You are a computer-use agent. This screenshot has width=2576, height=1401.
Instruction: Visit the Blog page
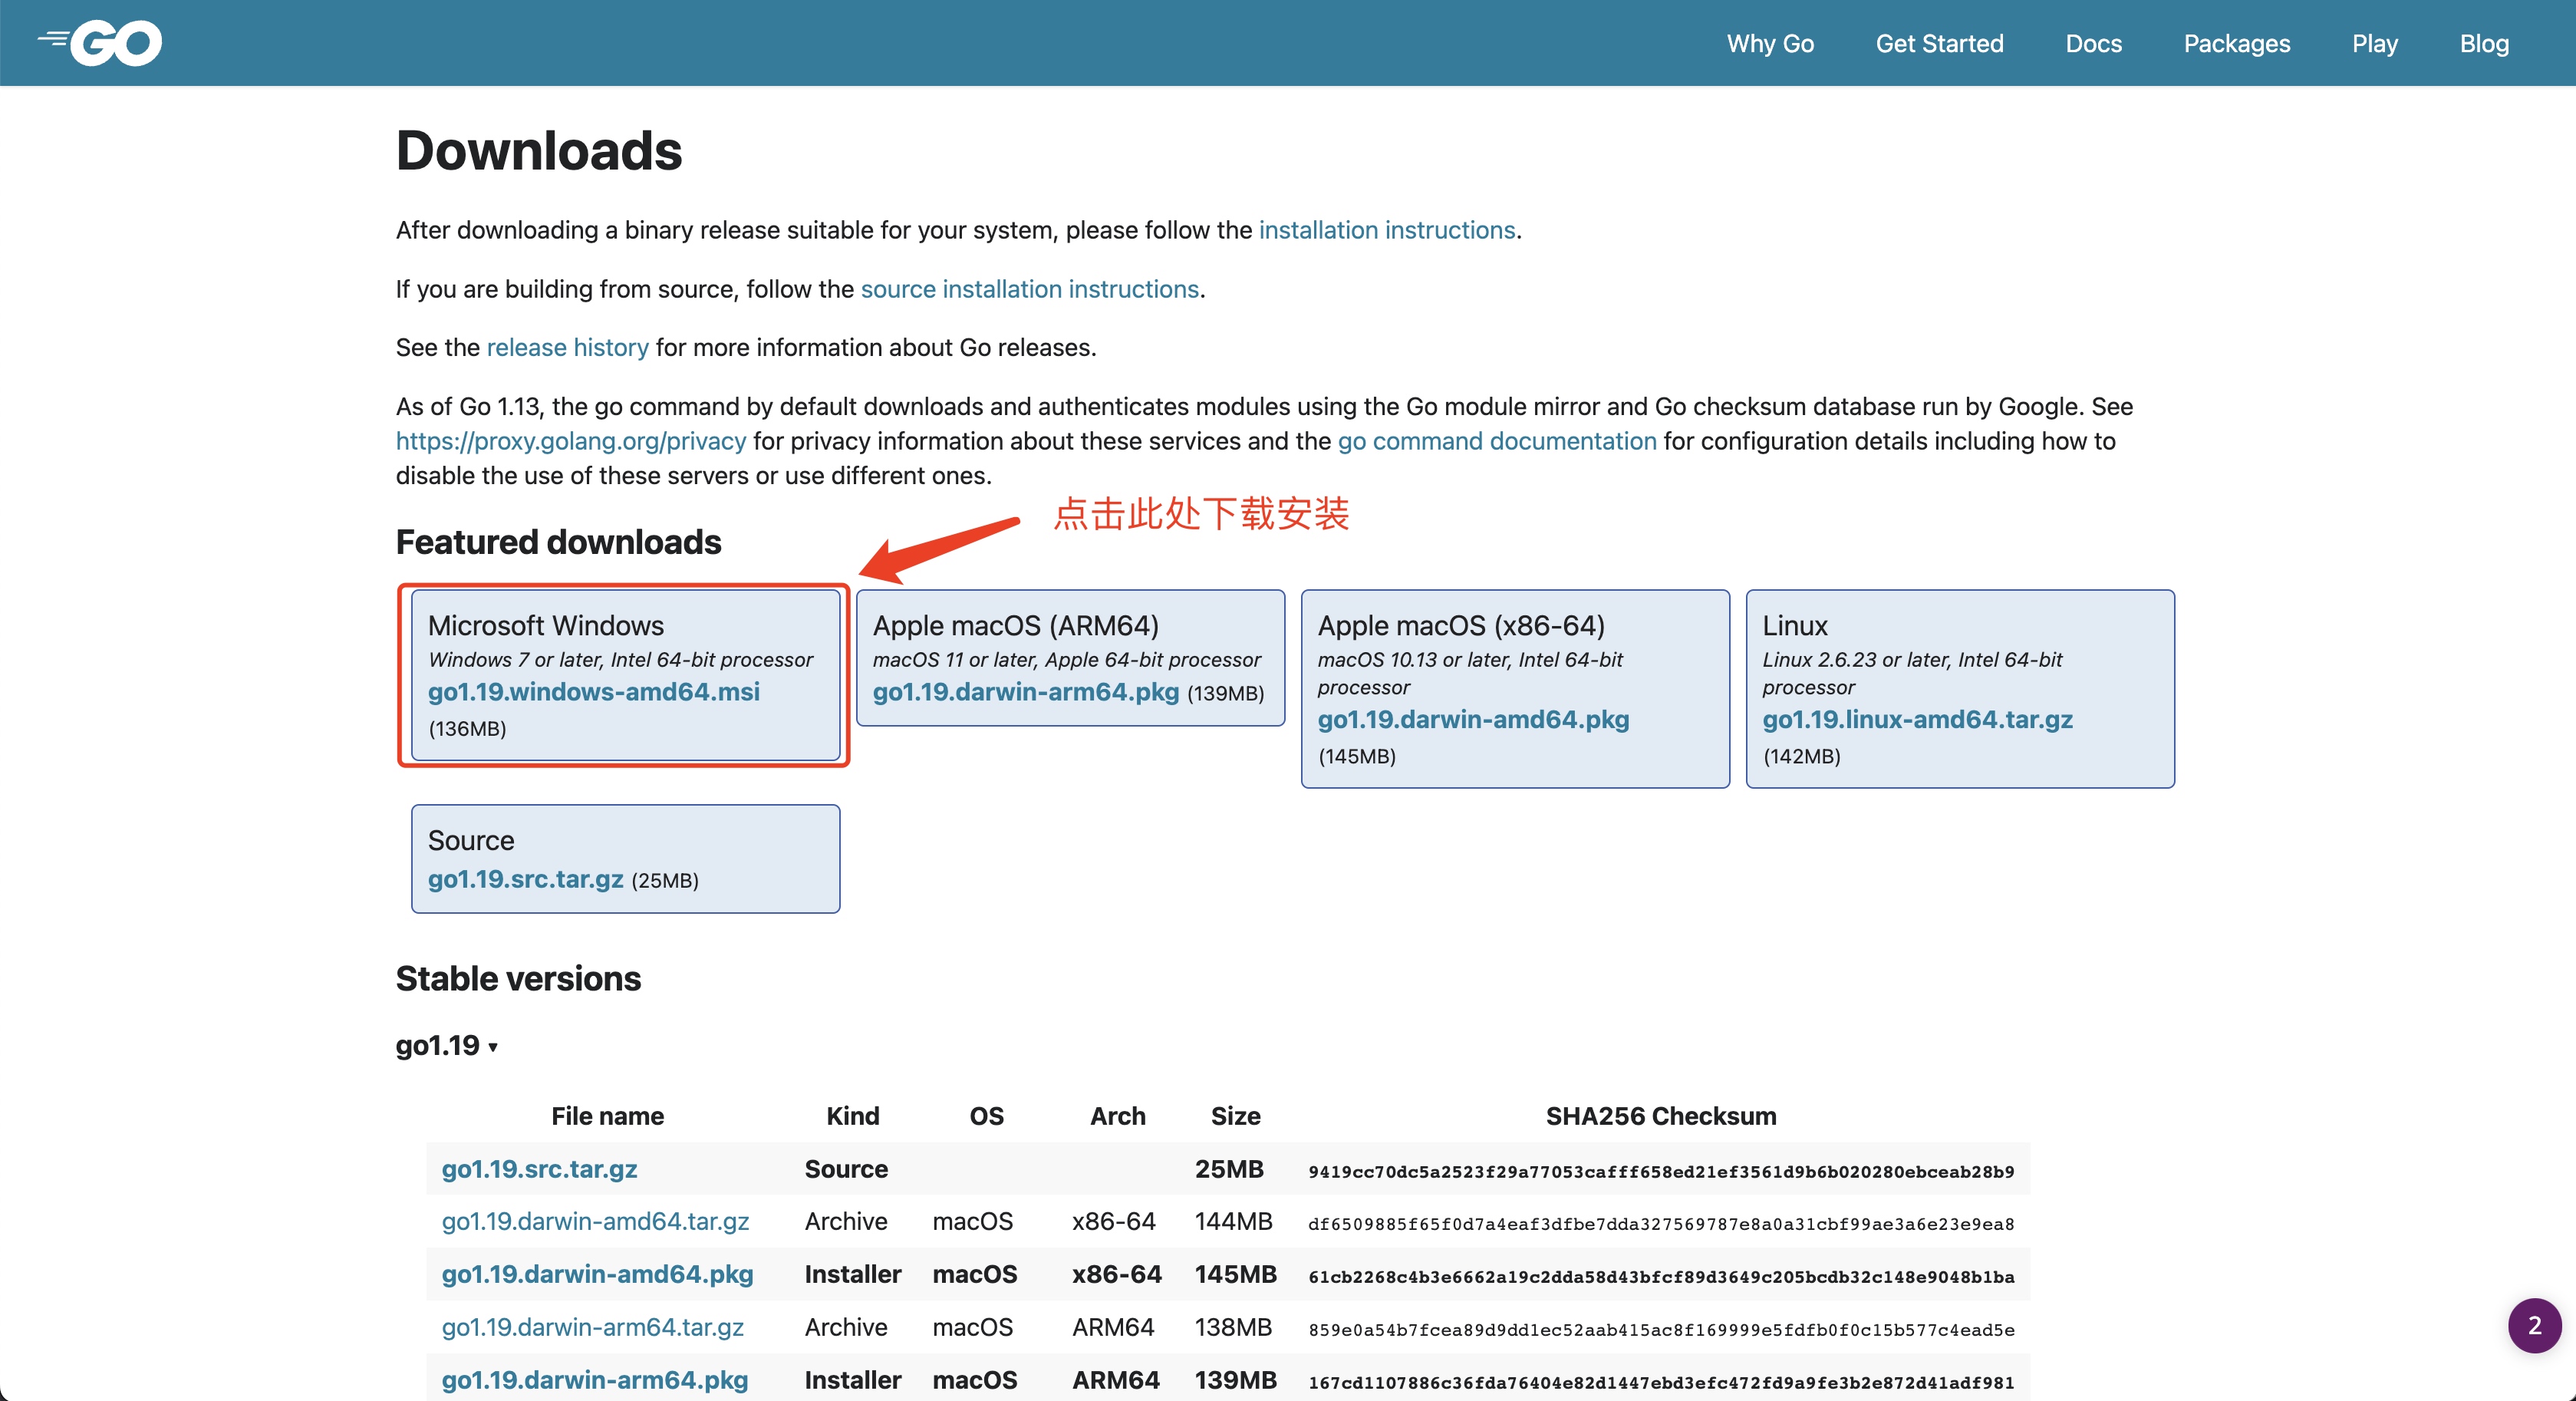click(2484, 44)
